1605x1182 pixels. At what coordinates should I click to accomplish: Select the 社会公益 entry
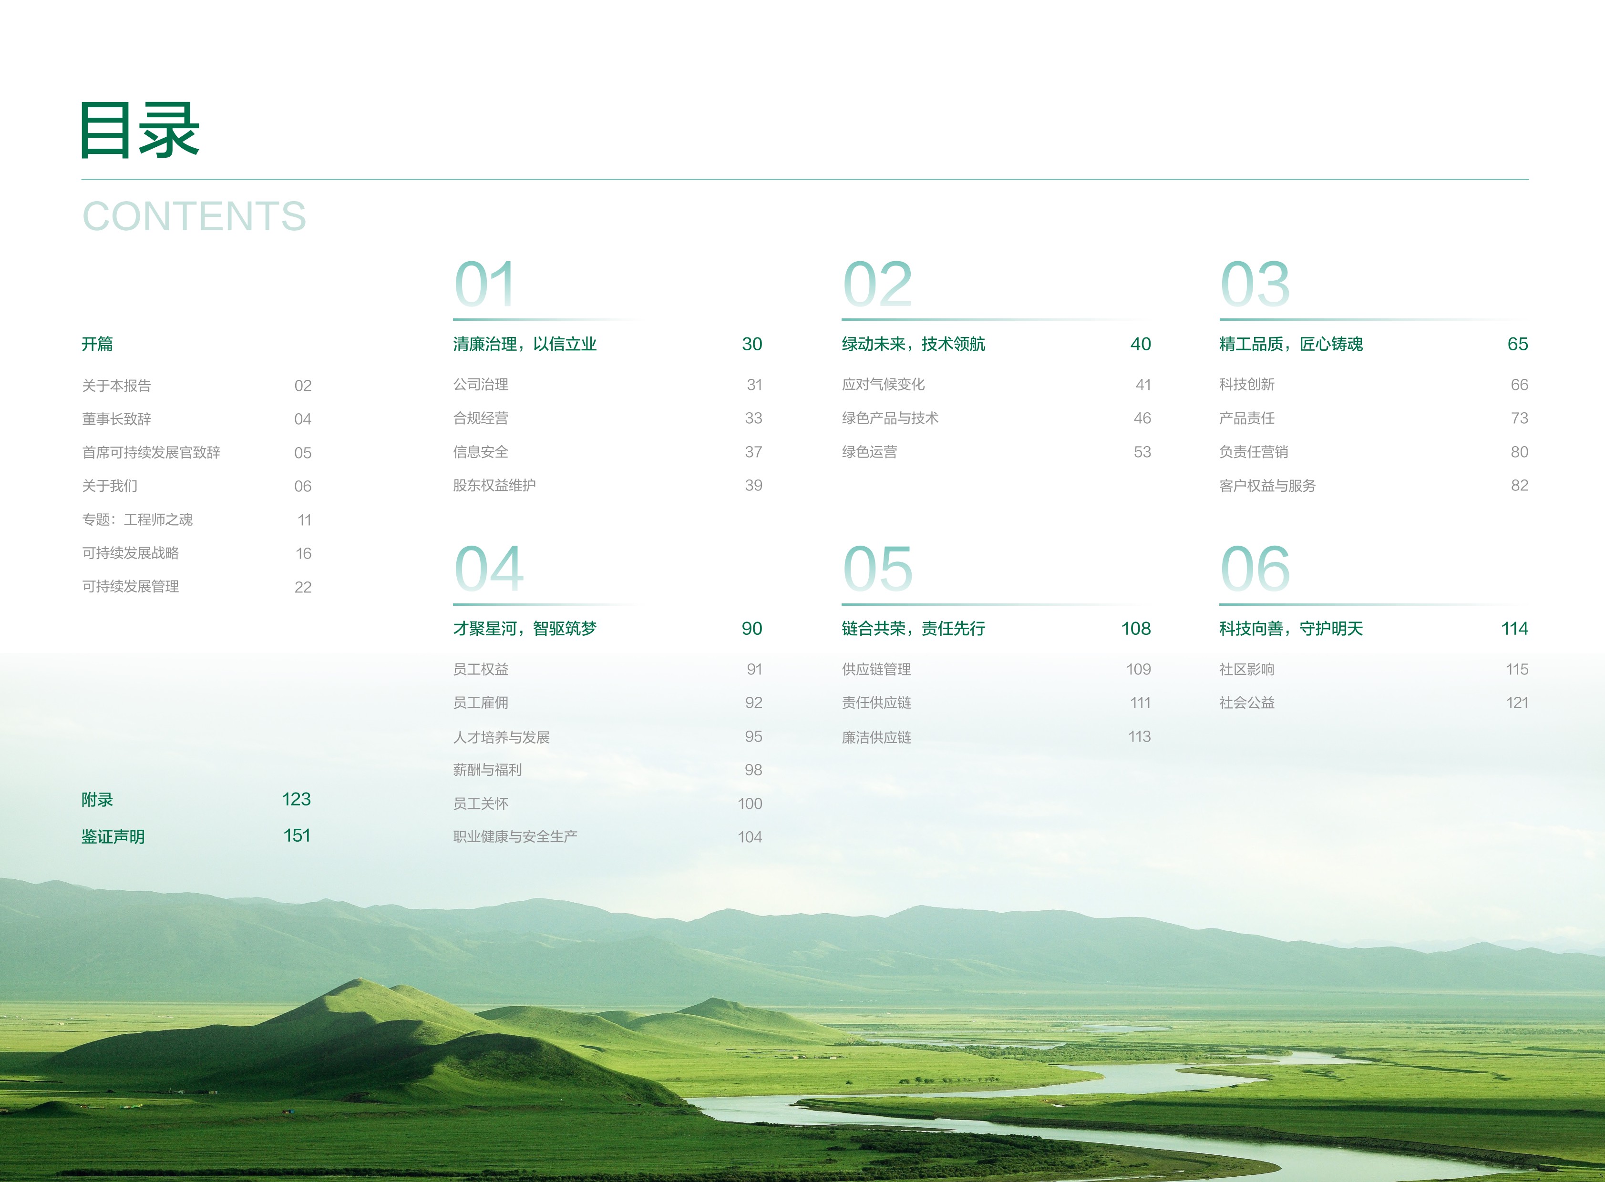1247,703
